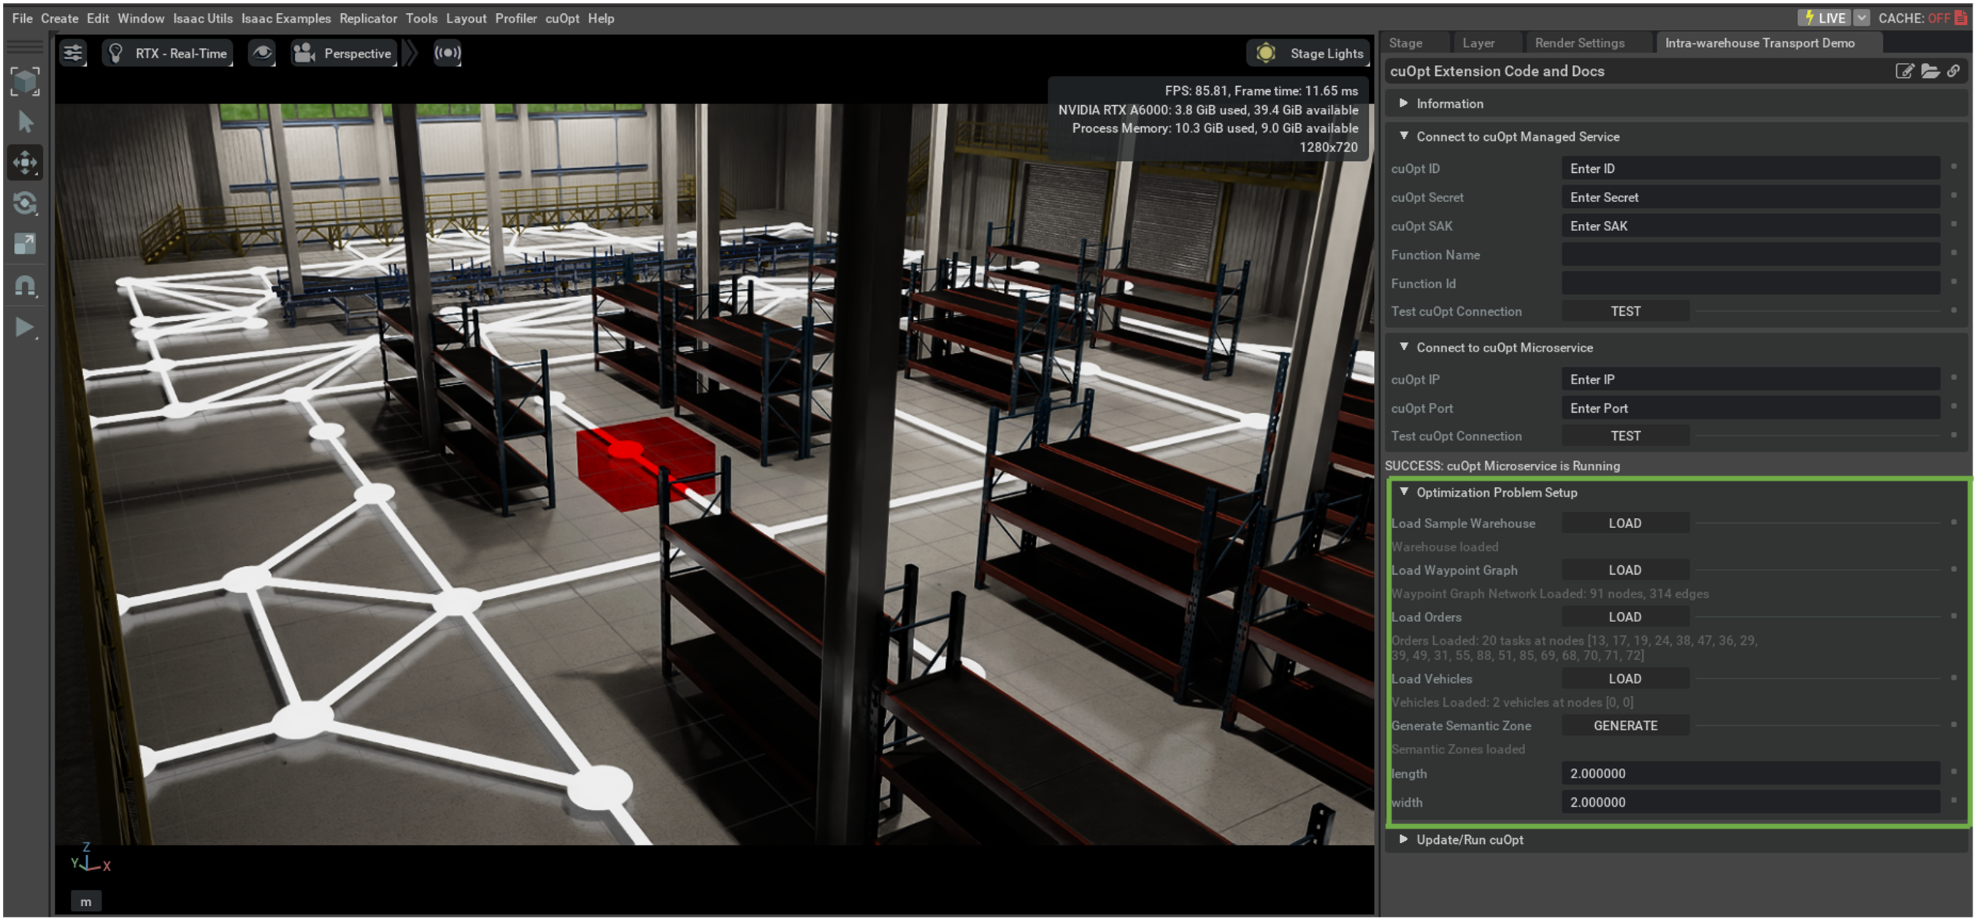Open the Profiler menu
The image size is (1977, 919).
pyautogui.click(x=515, y=18)
